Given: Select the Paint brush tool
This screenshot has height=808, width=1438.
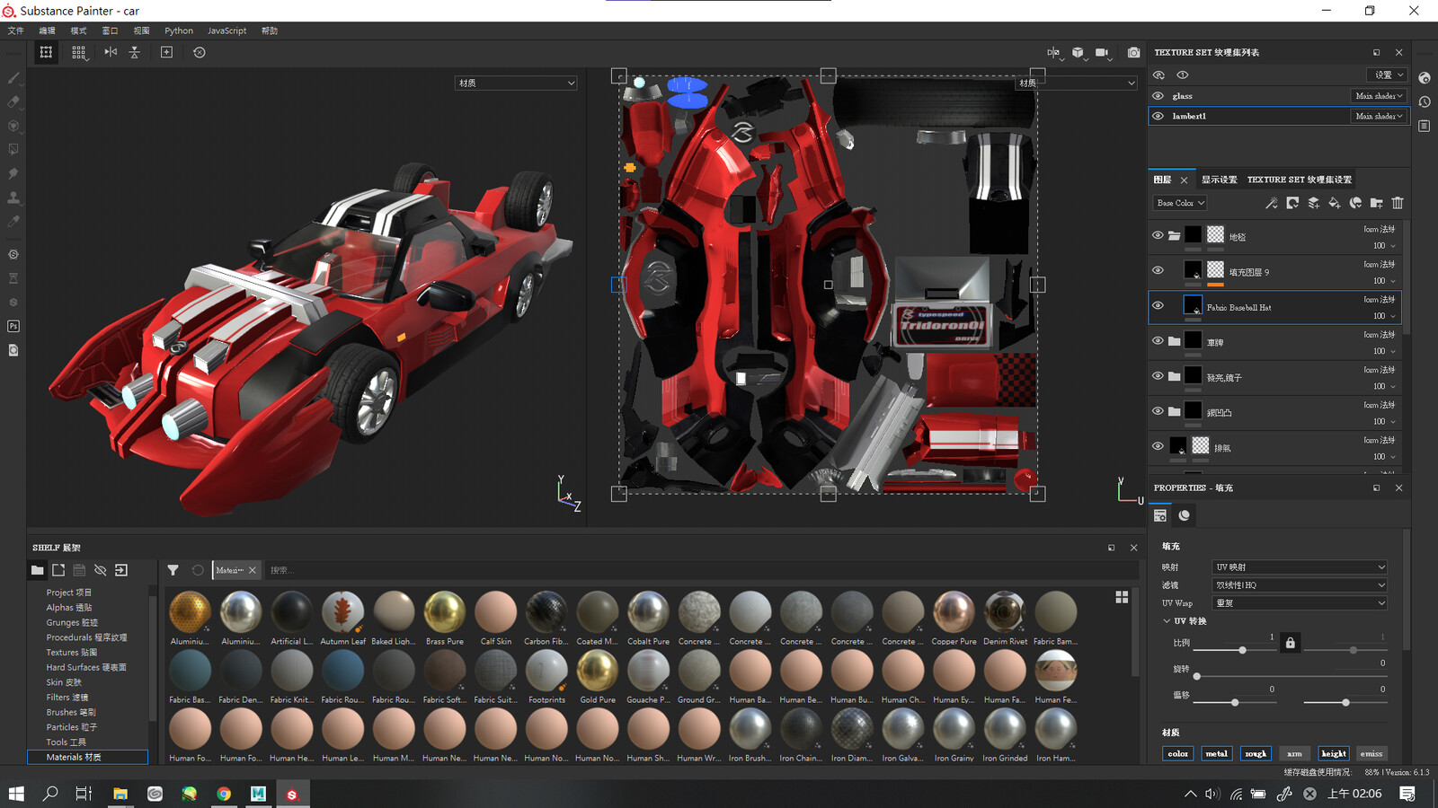Looking at the screenshot, I should (13, 78).
